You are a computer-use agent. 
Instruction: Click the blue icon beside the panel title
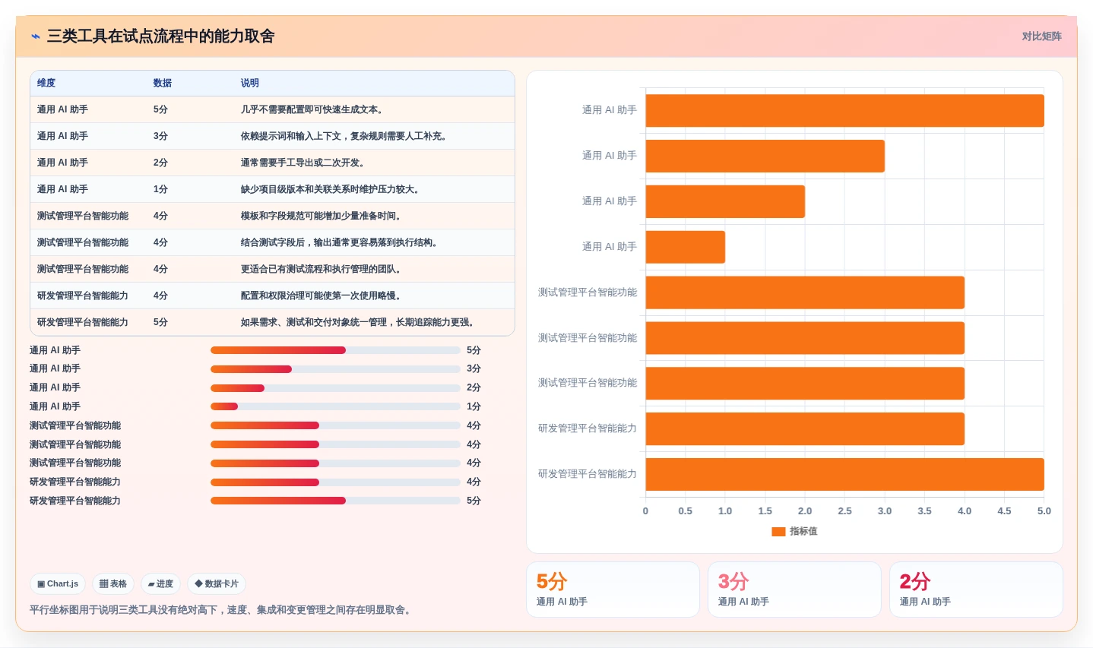click(x=35, y=36)
